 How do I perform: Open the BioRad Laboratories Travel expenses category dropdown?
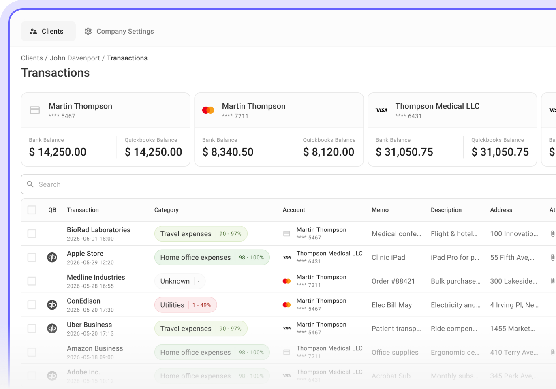pyautogui.click(x=201, y=234)
